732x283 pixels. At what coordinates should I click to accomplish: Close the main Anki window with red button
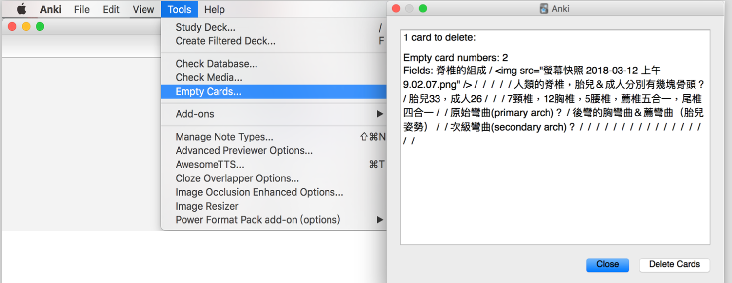pos(12,27)
